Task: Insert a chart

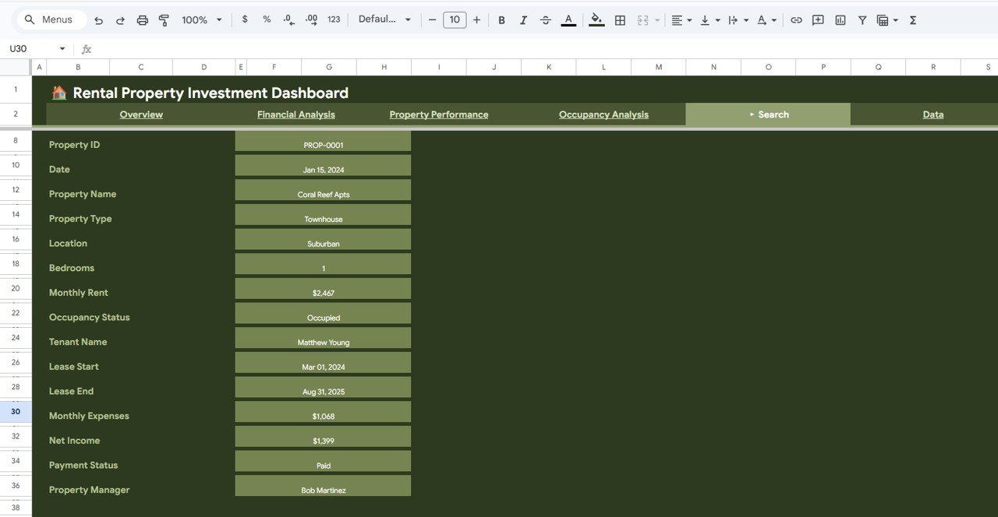Action: tap(840, 19)
